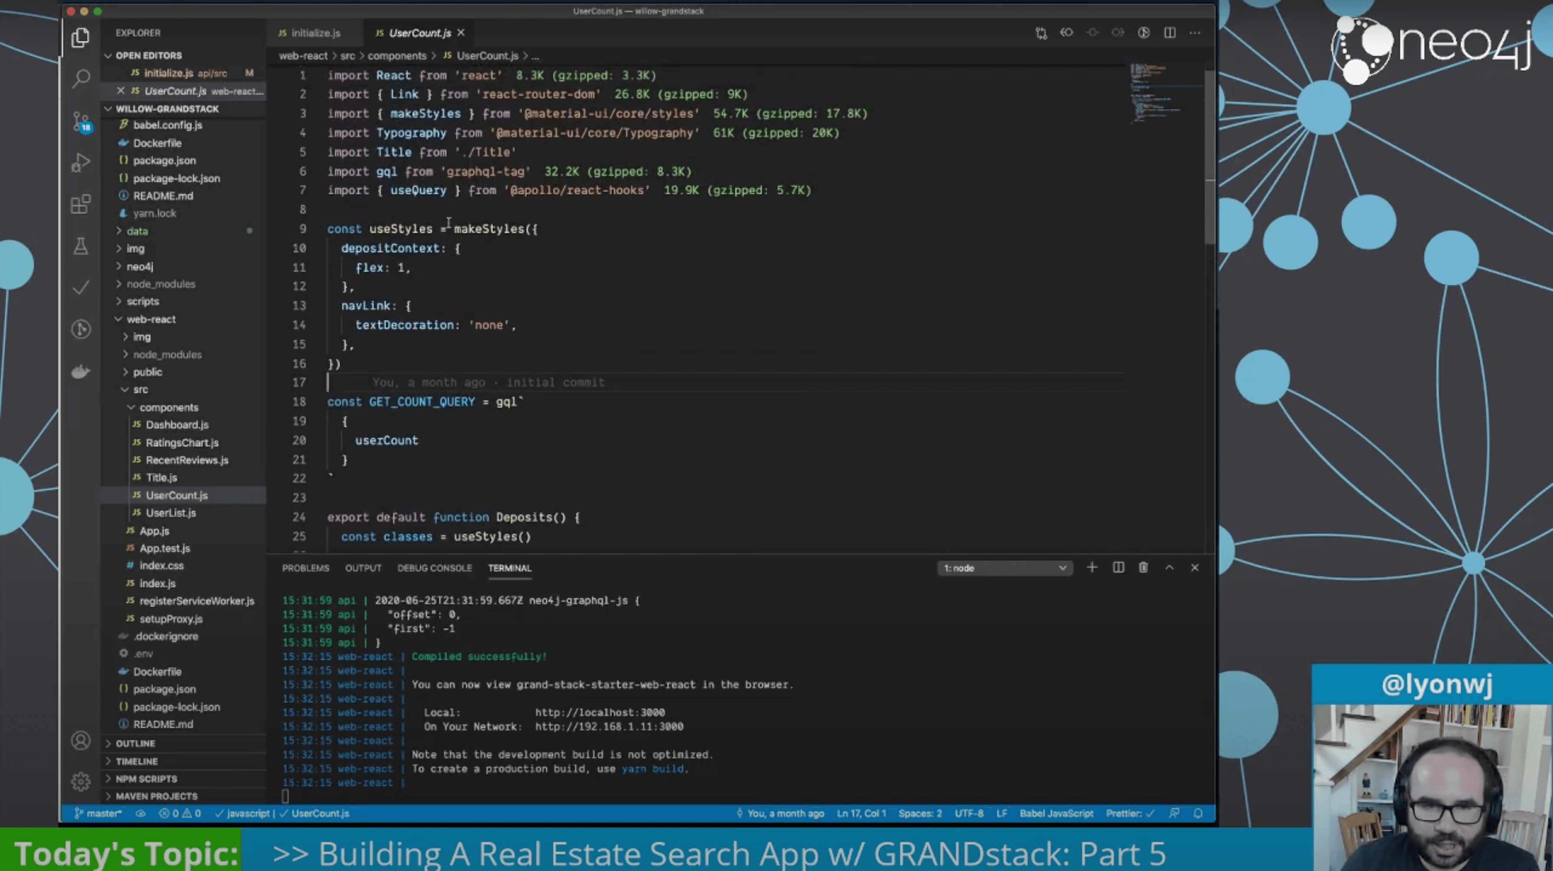Expand the scripts folder

coord(142,302)
